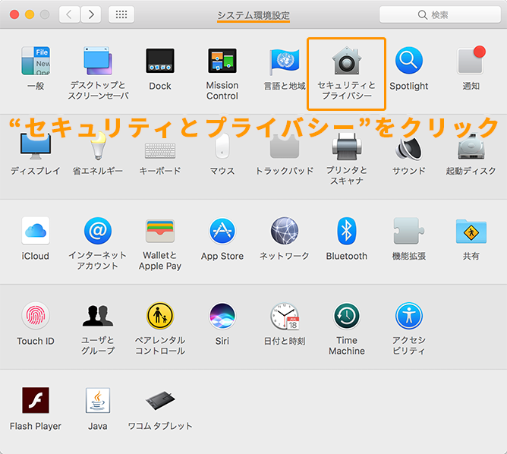Open 通知 (Notifications) preferences
The image size is (507, 454).
pos(471,61)
